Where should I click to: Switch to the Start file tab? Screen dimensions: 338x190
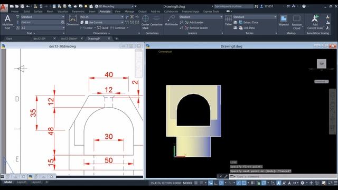pyautogui.click(x=9, y=39)
